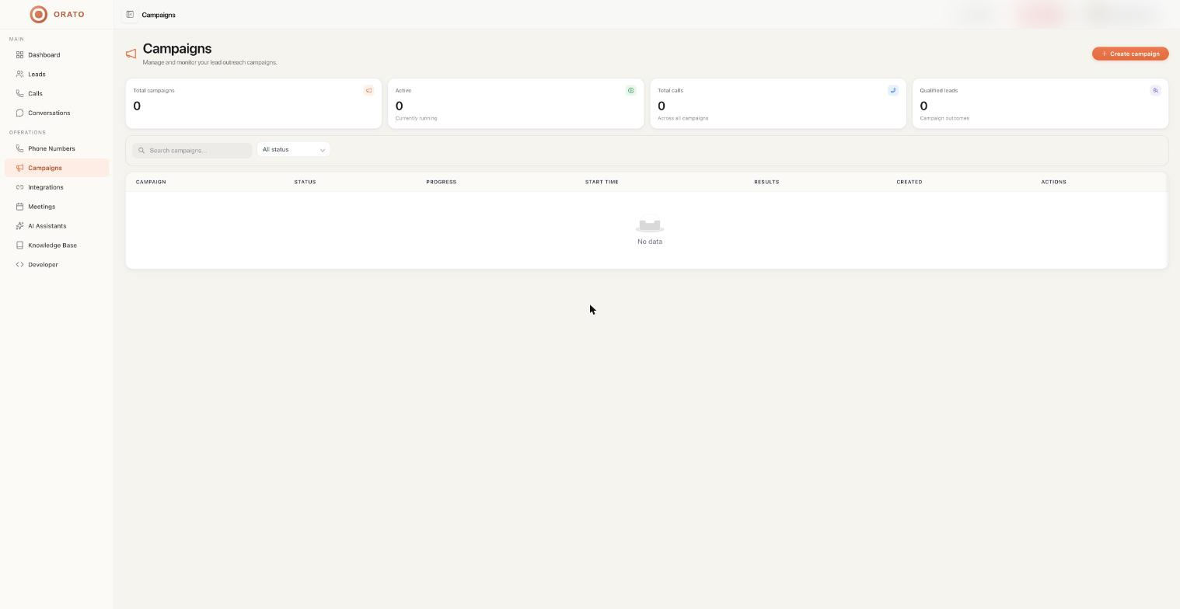This screenshot has height=609, width=1180.
Task: Click the Create campaign button
Action: [1130, 54]
